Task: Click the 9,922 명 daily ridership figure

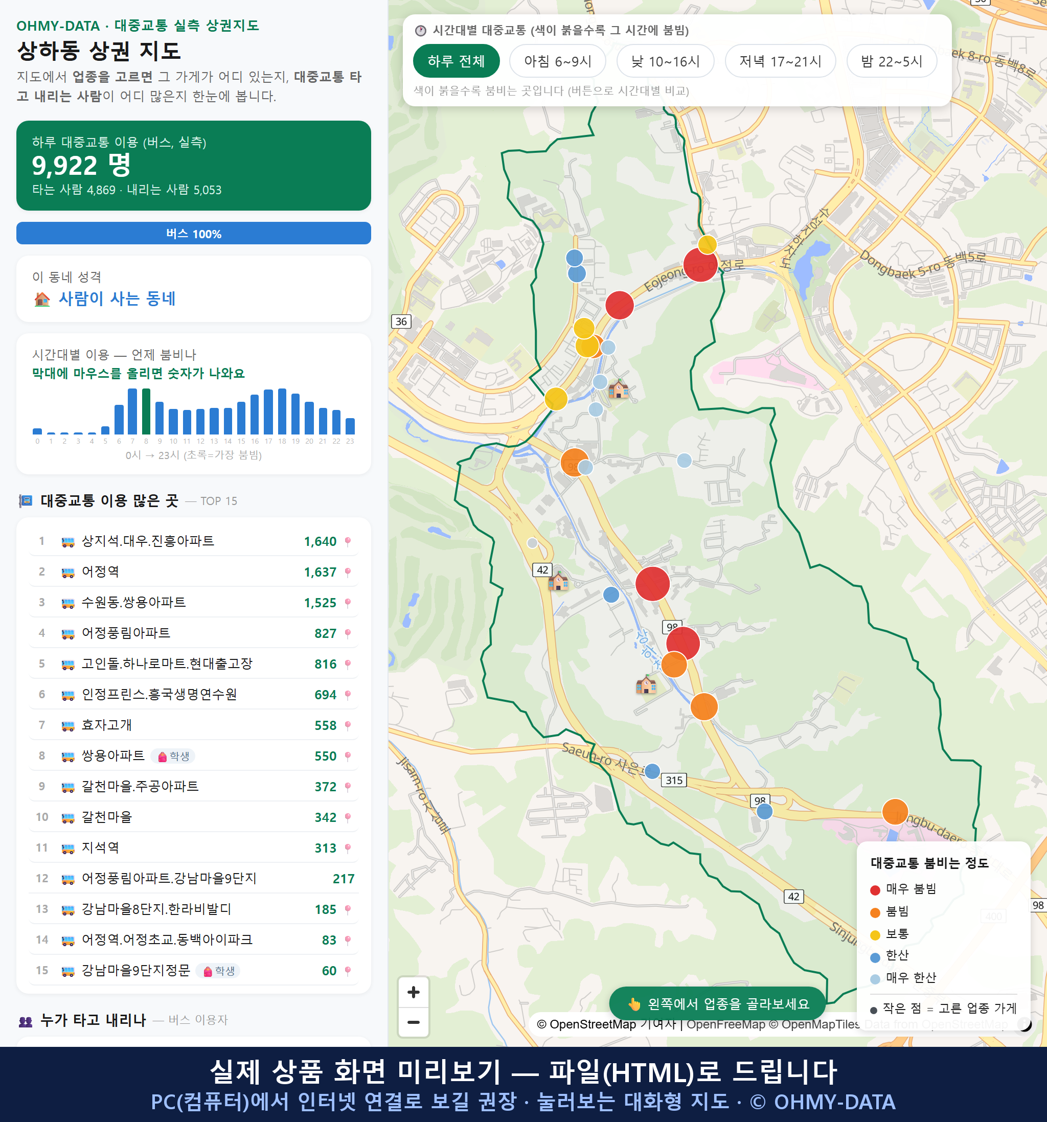Action: point(81,166)
